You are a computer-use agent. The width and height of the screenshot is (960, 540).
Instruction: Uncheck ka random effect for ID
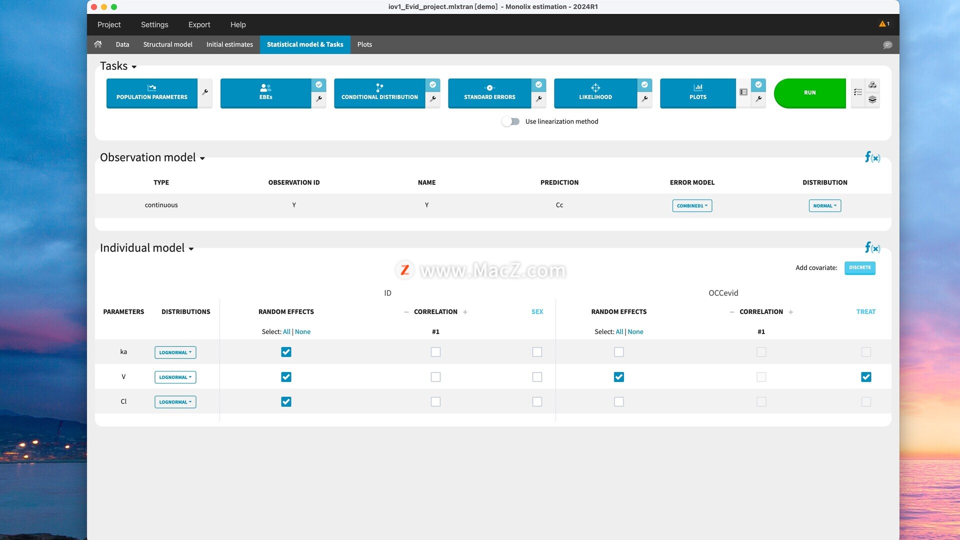point(286,352)
